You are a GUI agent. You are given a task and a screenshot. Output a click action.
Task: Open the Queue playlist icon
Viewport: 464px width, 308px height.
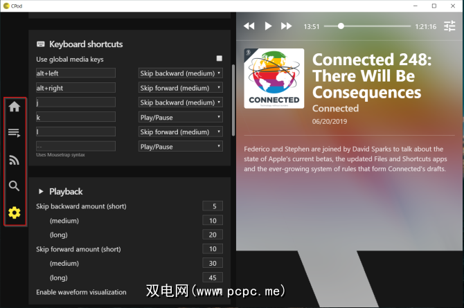pyautogui.click(x=15, y=133)
